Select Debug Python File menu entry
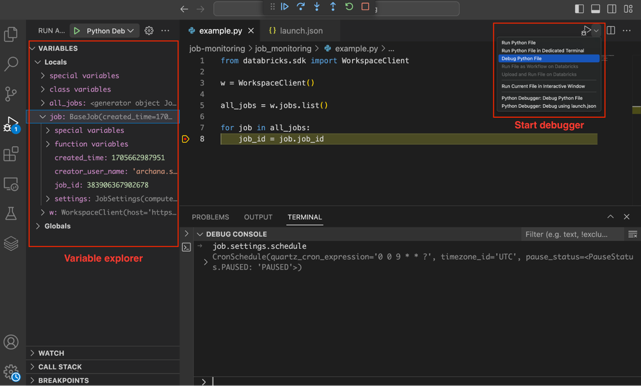Viewport: 641px width, 386px height. (x=522, y=58)
